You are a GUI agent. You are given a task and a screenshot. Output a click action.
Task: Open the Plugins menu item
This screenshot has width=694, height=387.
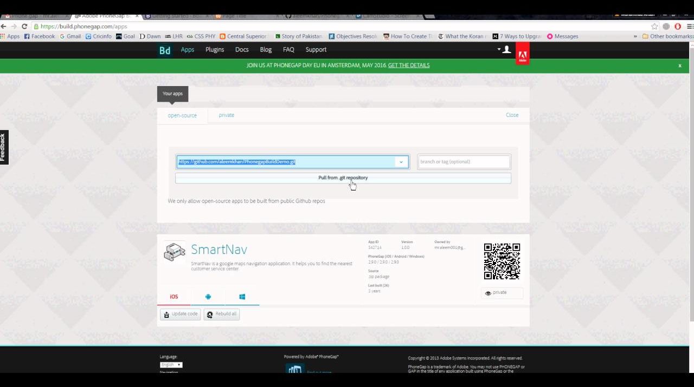[x=215, y=50]
